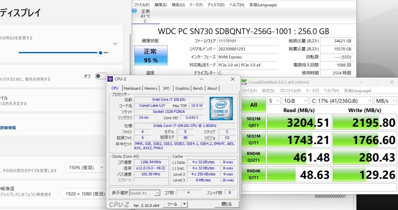Switch to the Bench tab in CPU-Z
The width and height of the screenshot is (398, 210).
(x=198, y=88)
